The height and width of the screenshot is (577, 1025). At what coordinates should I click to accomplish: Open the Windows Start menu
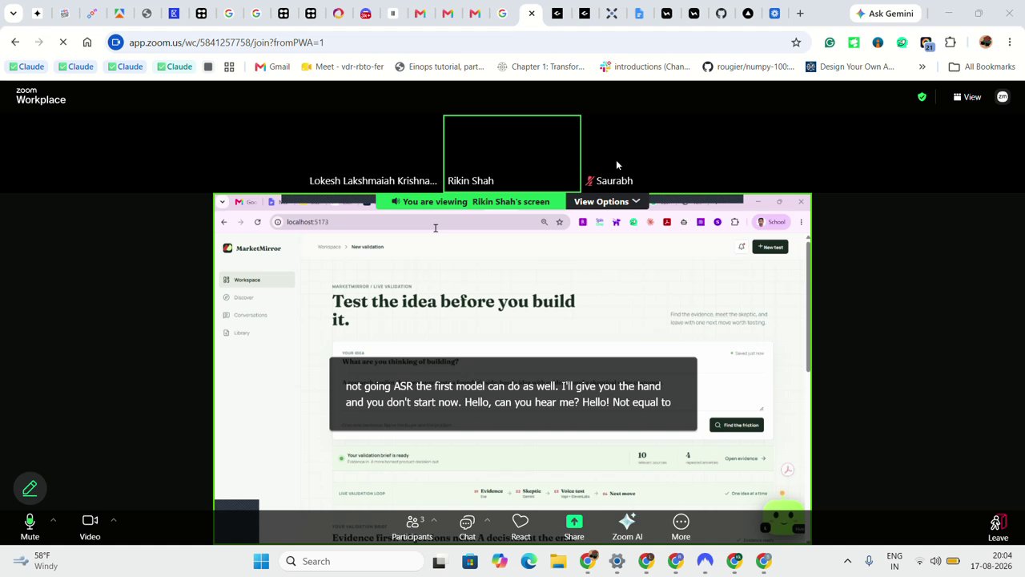[261, 561]
